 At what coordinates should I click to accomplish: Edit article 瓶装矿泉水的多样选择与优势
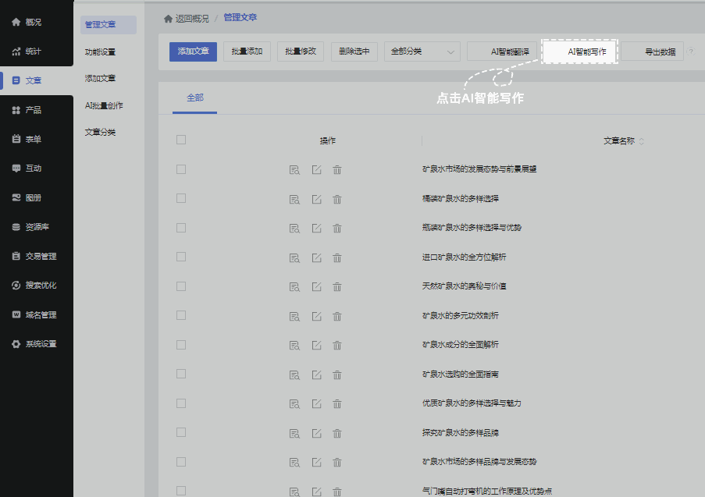(x=316, y=229)
